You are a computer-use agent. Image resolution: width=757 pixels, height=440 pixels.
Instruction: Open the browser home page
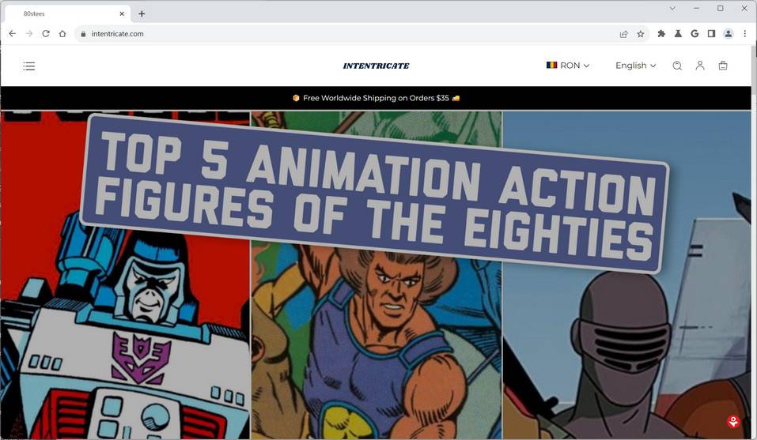62,34
